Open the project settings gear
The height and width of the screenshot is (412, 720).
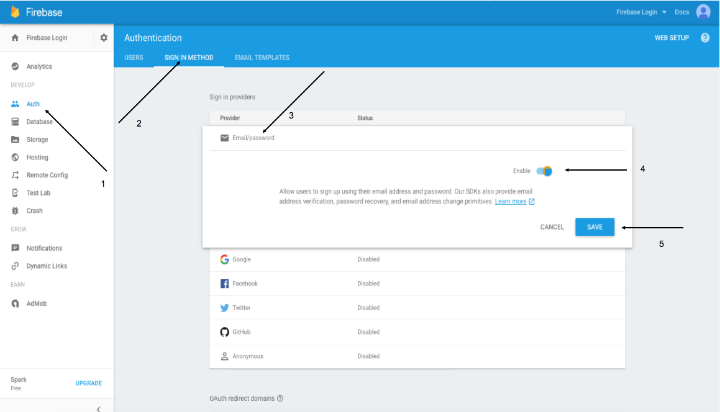[x=104, y=38]
